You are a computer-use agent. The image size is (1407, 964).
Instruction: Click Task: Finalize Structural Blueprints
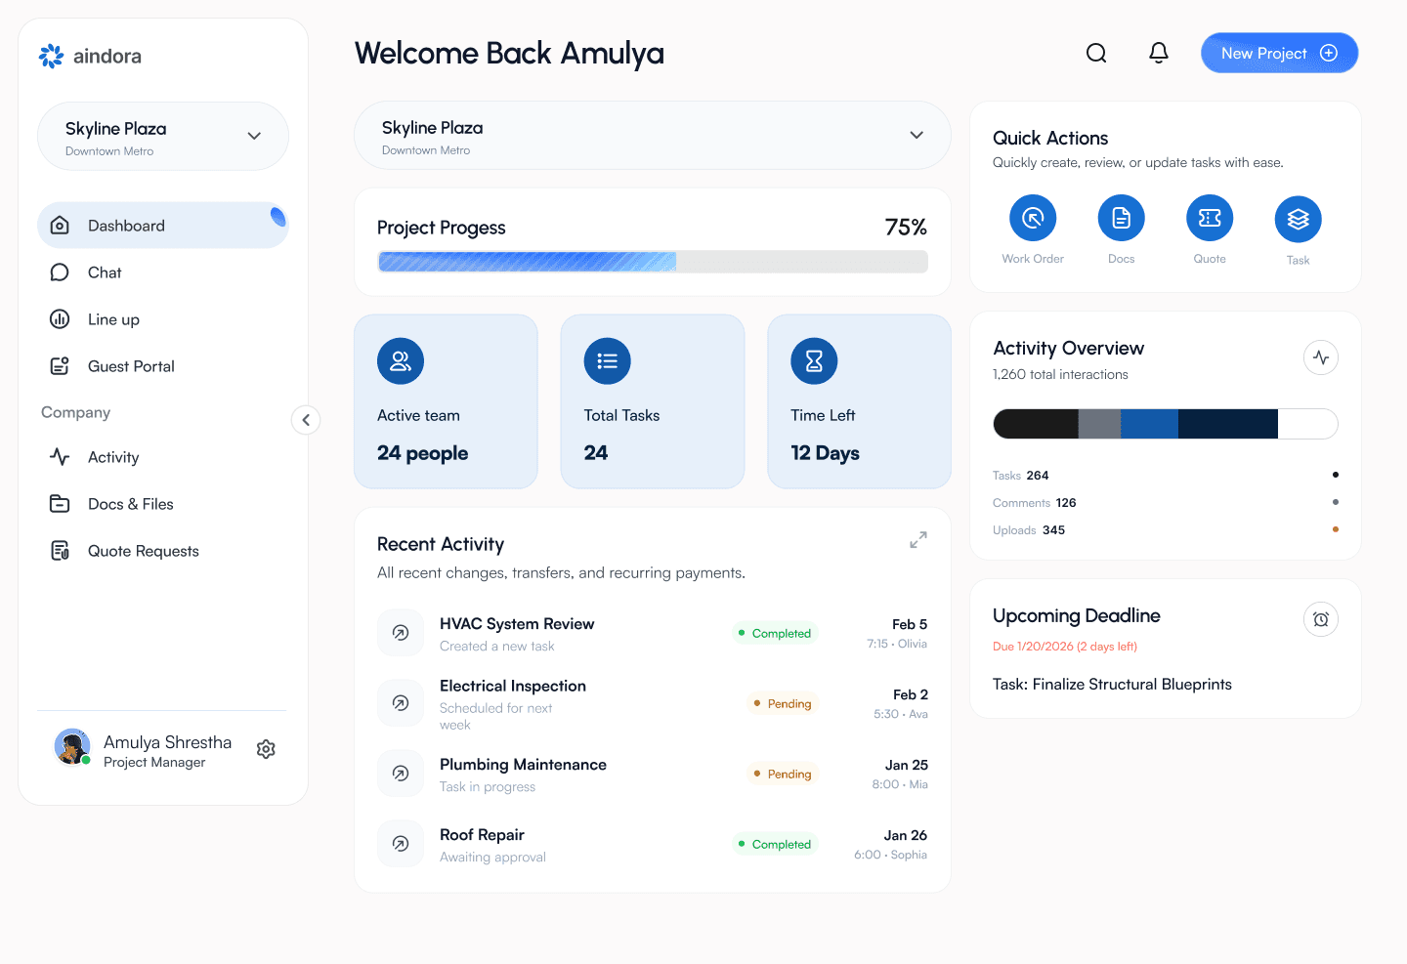pyautogui.click(x=1112, y=685)
